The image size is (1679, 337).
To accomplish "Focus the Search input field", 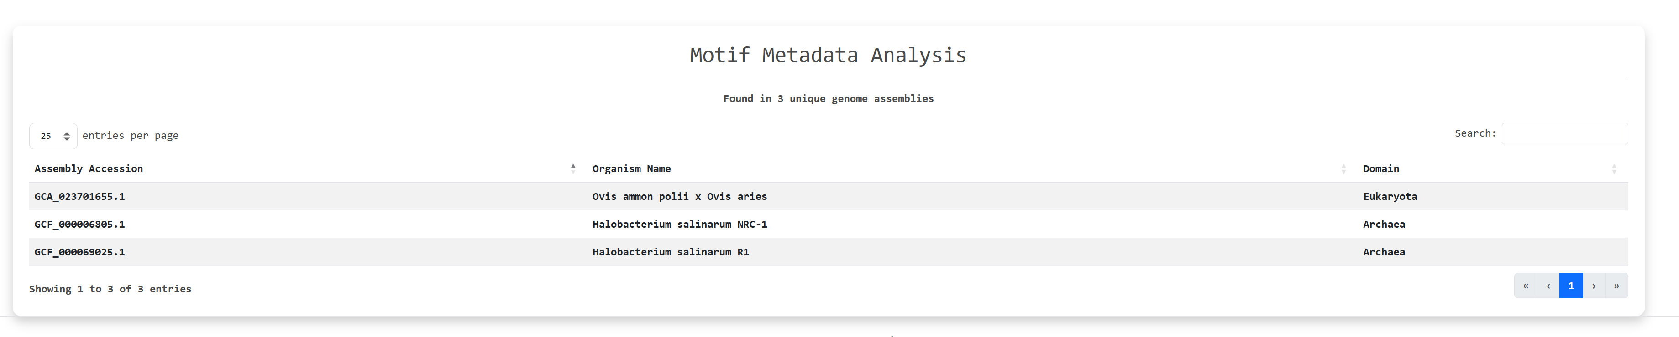I will [x=1564, y=133].
